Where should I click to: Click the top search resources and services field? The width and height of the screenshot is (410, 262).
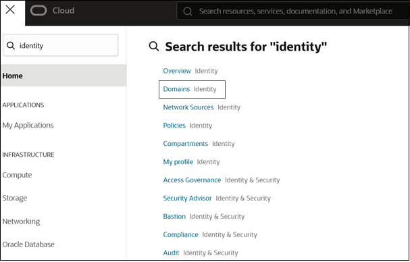point(293,11)
